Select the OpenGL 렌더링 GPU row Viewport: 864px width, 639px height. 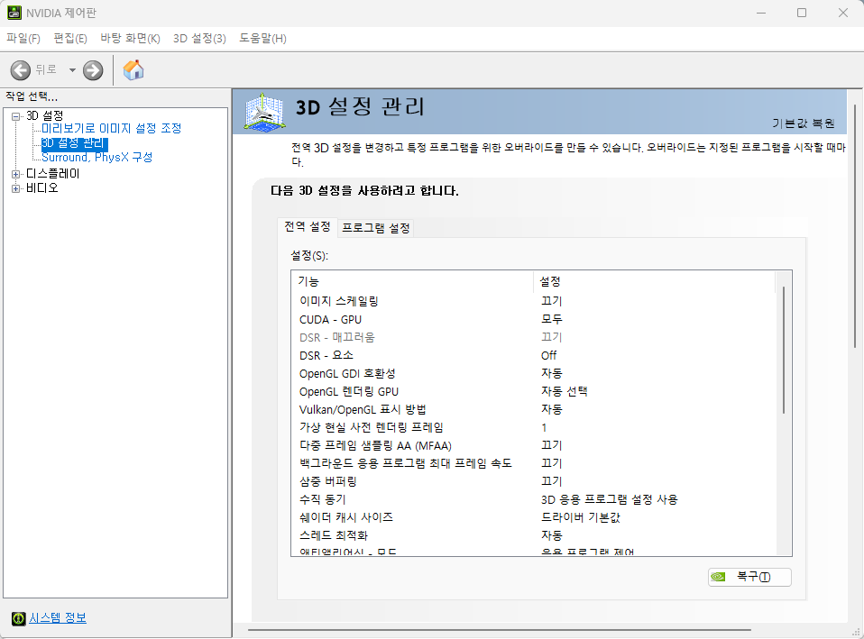click(533, 392)
